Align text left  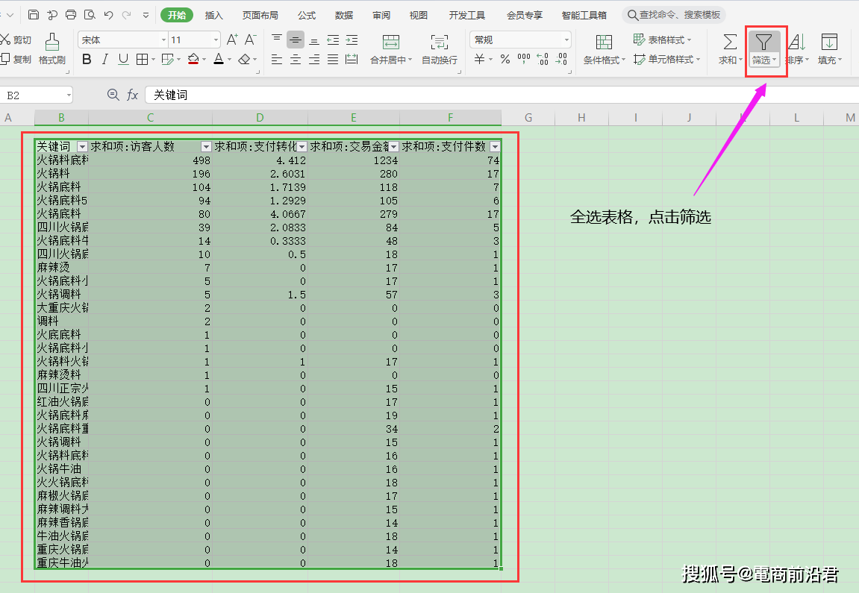(277, 59)
